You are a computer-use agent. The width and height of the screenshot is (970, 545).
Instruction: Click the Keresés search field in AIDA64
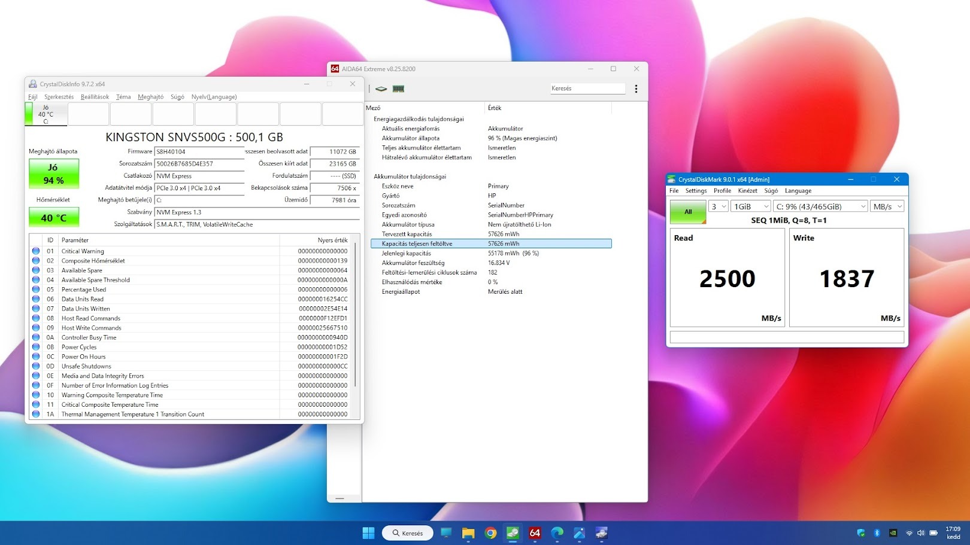[x=587, y=89]
